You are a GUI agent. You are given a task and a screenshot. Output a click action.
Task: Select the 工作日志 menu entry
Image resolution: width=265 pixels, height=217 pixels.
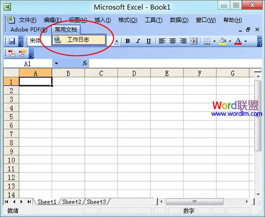(x=79, y=40)
